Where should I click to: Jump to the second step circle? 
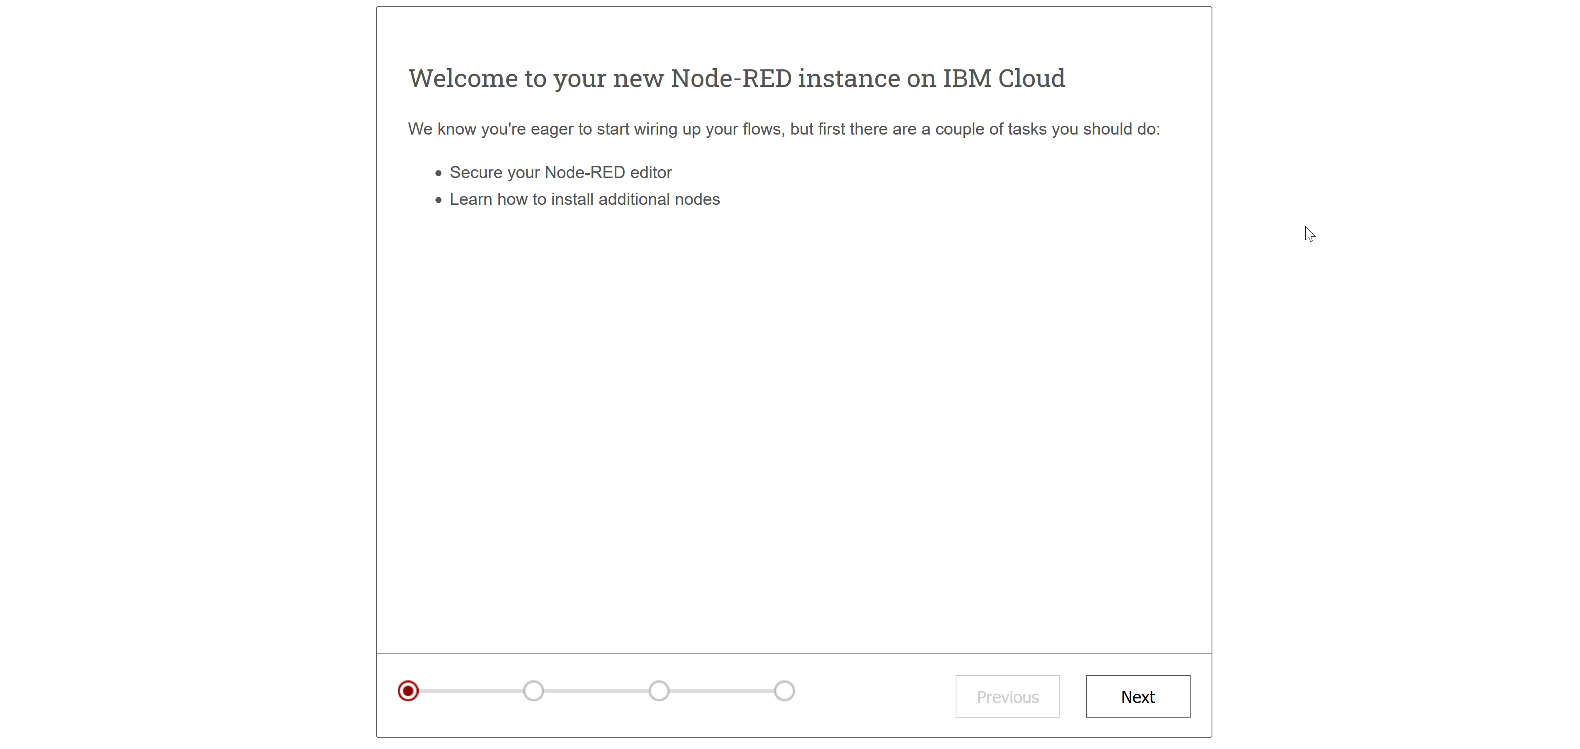[534, 691]
